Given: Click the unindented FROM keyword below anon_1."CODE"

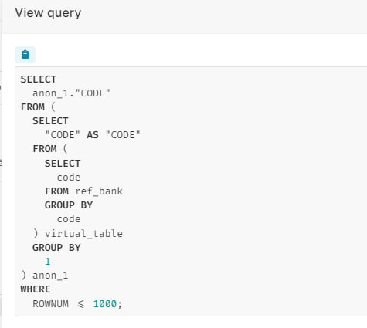Looking at the screenshot, I should pos(32,107).
